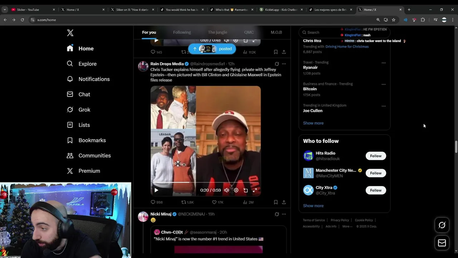This screenshot has width=458, height=258.
Task: Open more options on Nicki Minaj post
Action: click(x=284, y=214)
